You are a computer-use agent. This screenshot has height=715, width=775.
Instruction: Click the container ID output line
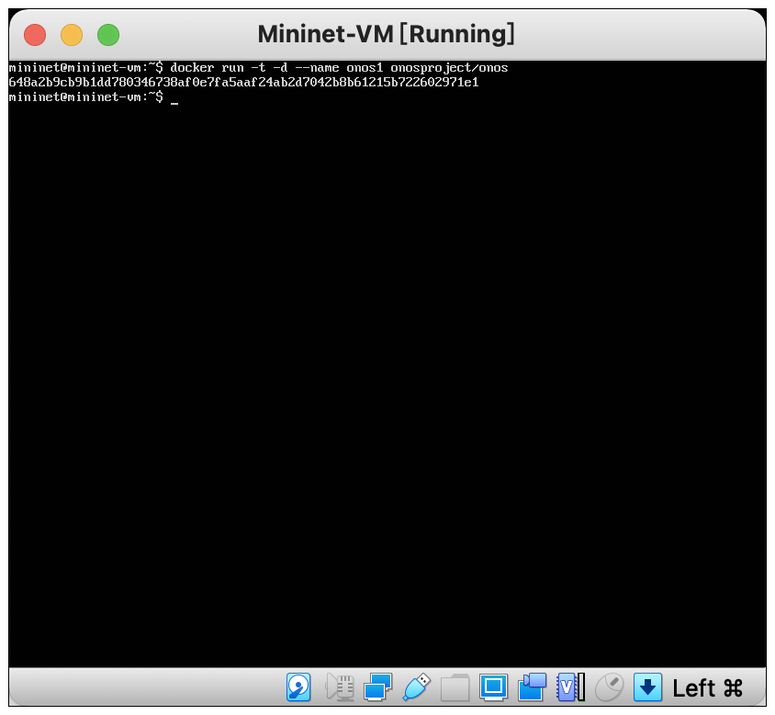tap(243, 83)
